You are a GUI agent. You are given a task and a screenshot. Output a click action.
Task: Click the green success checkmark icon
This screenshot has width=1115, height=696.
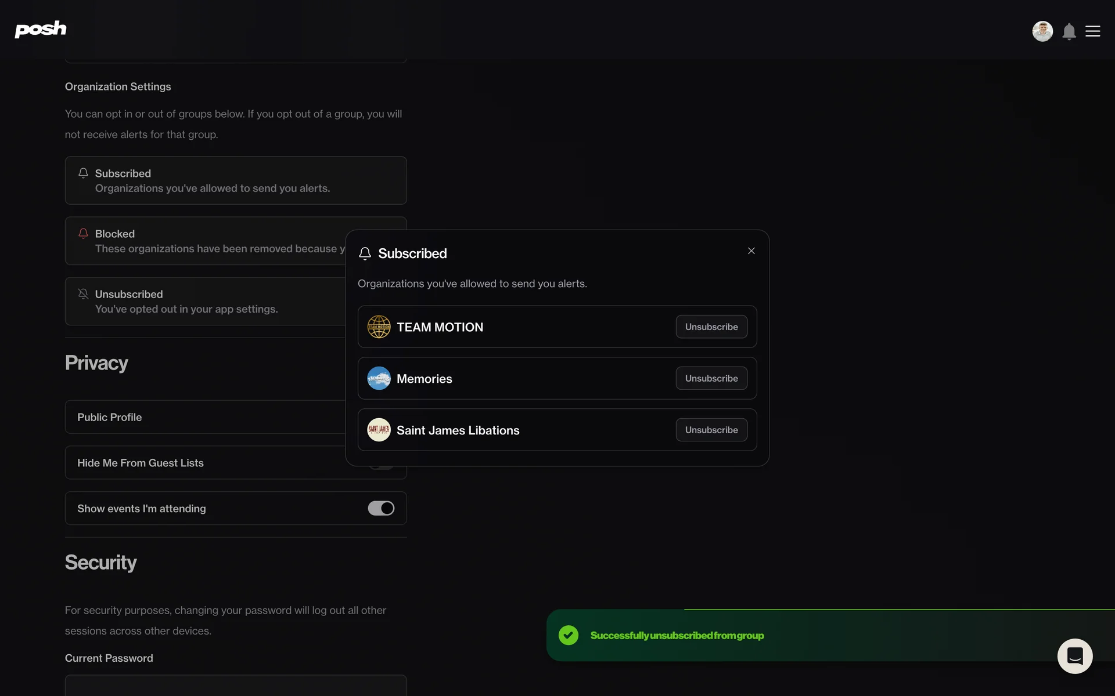[x=568, y=635]
